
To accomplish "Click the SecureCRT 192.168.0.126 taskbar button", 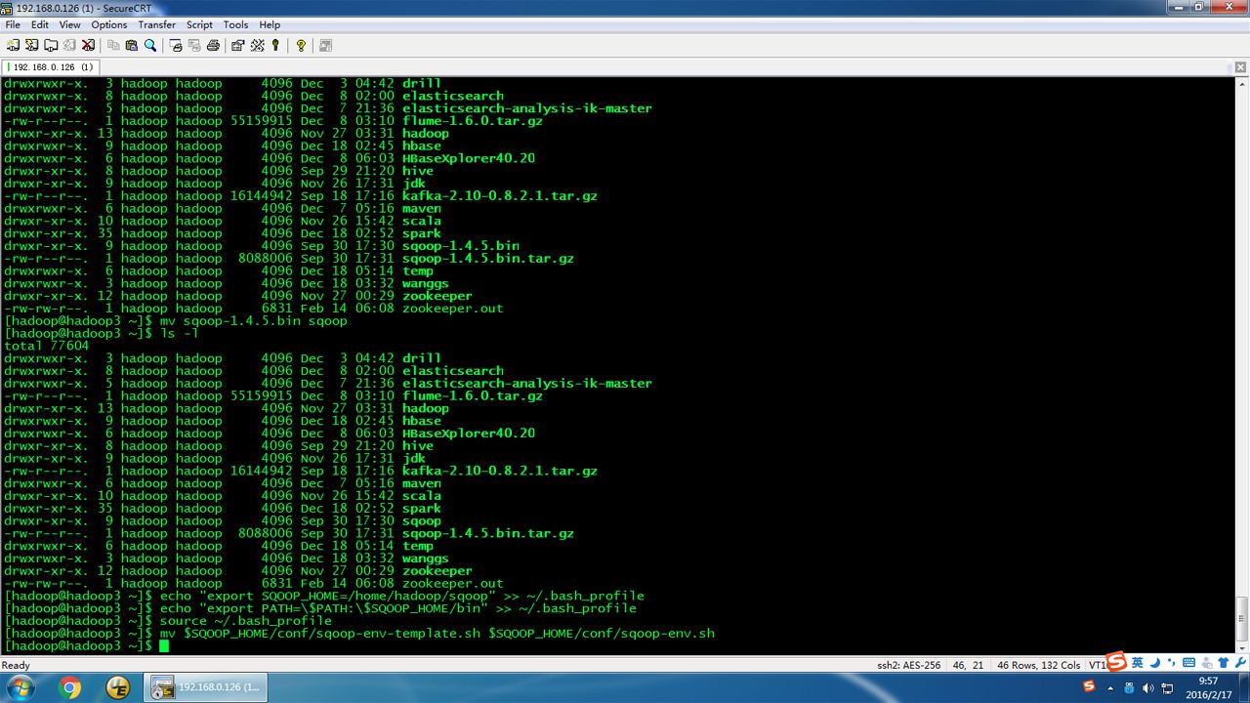I will coord(205,687).
